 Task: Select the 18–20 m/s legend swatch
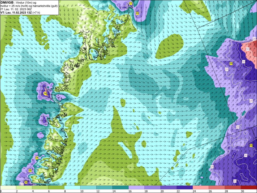coord(153,187)
